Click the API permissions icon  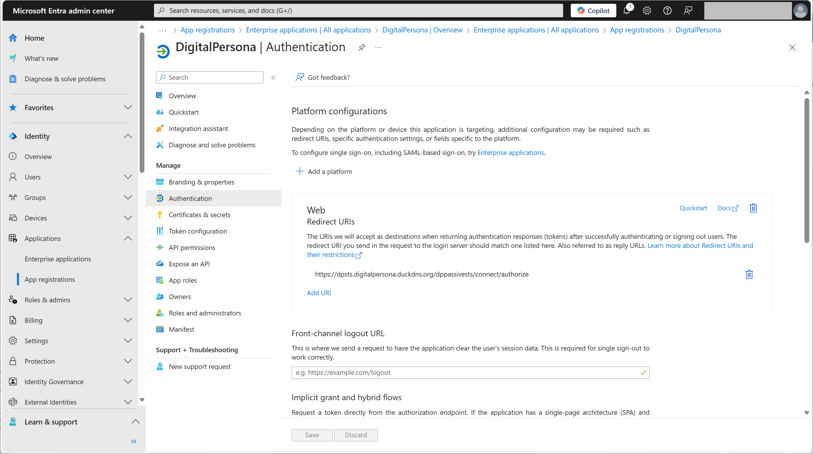pos(160,247)
